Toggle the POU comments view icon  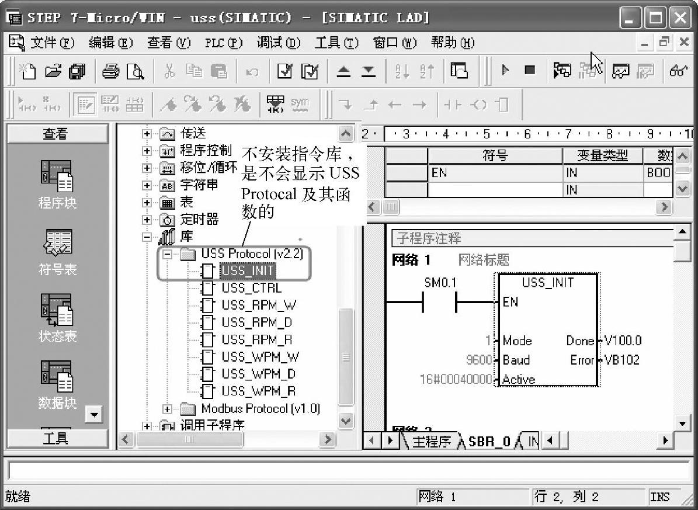(85, 105)
